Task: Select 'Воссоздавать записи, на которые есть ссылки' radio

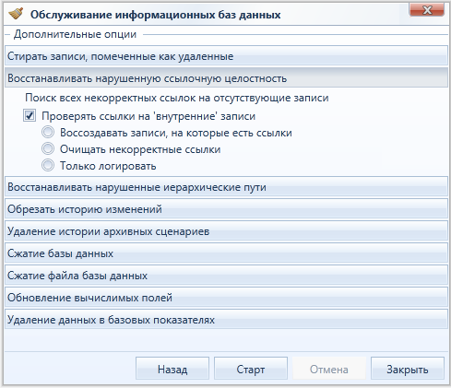Action: coord(48,133)
